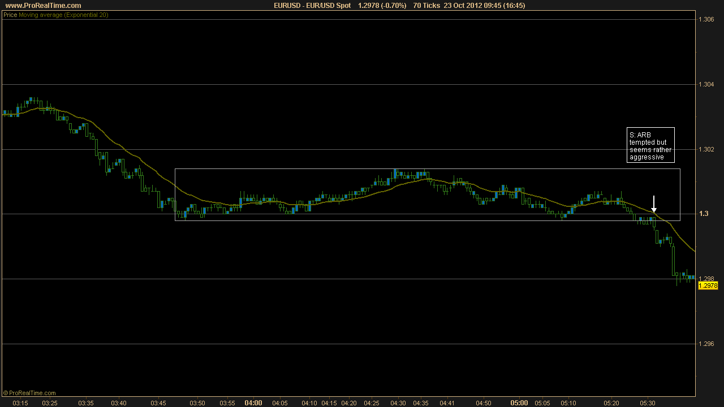Click the 03:50 time axis label

tap(197, 403)
